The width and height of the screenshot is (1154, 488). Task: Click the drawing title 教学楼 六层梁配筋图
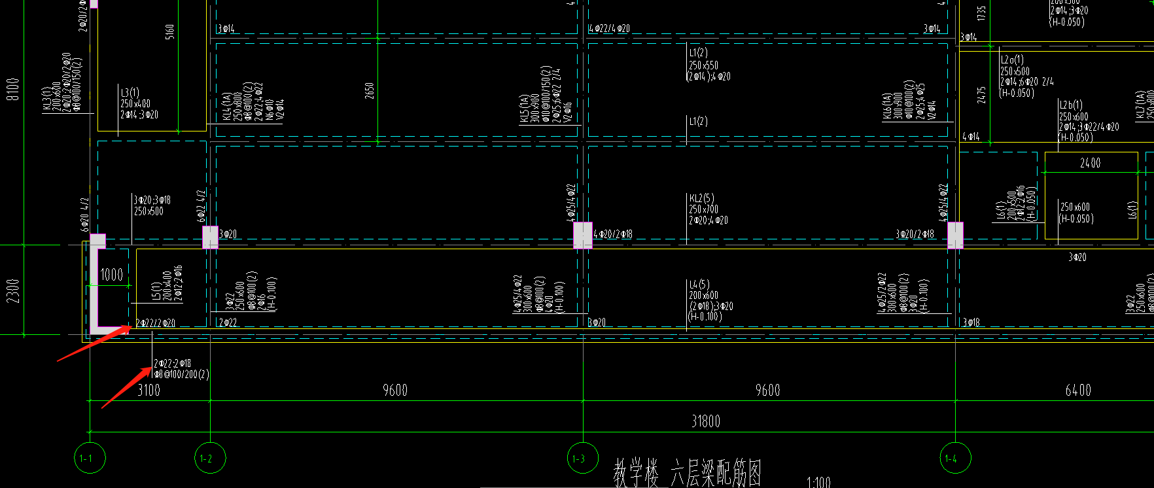(688, 473)
